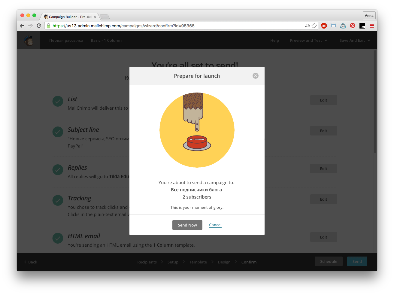This screenshot has height=295, width=394.
Task: Click the Pinterest extension icon
Action: click(x=353, y=26)
